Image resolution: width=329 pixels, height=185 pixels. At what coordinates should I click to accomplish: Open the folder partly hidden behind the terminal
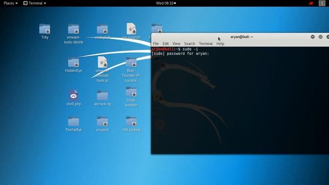click(157, 28)
